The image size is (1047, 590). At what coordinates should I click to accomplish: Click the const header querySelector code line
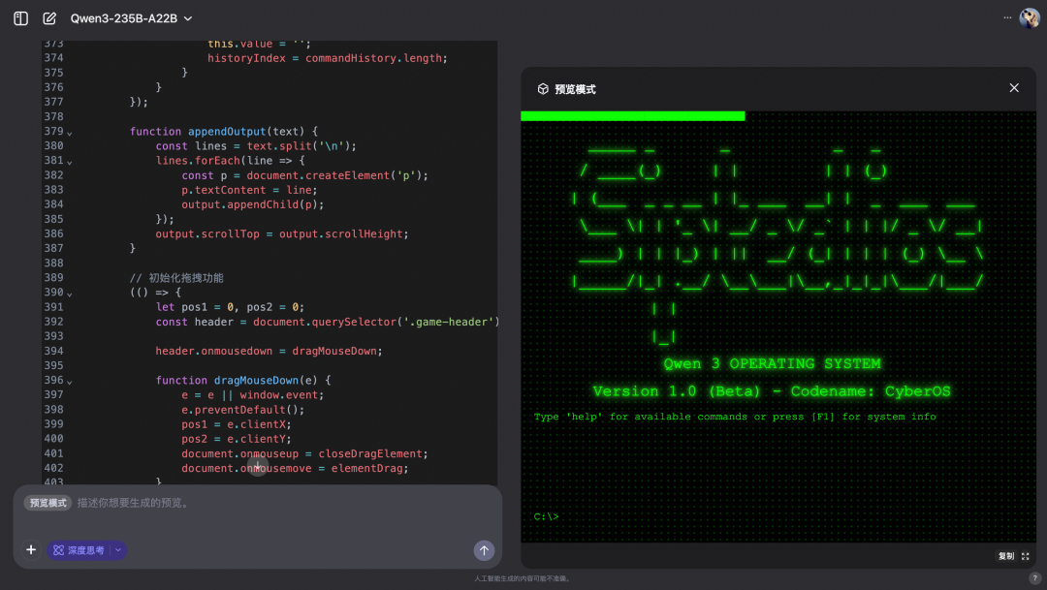click(x=328, y=322)
